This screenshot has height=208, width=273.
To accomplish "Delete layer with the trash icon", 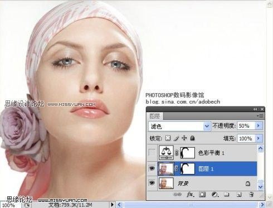I will tap(251, 195).
